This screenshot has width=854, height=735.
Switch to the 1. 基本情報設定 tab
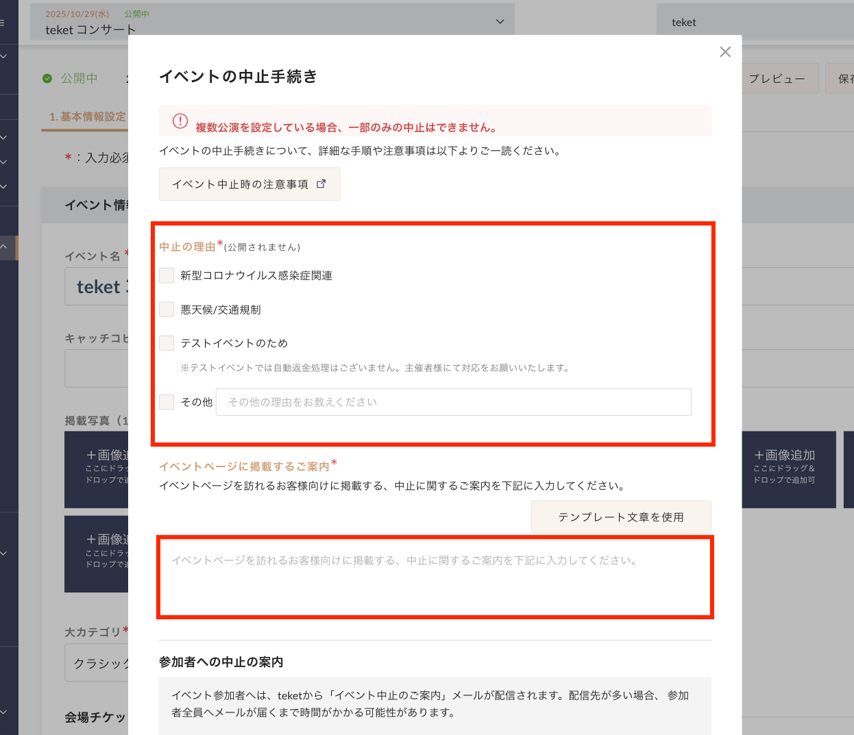(87, 116)
